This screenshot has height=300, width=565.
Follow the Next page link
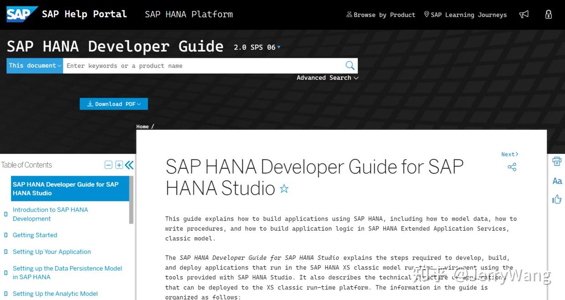(509, 154)
